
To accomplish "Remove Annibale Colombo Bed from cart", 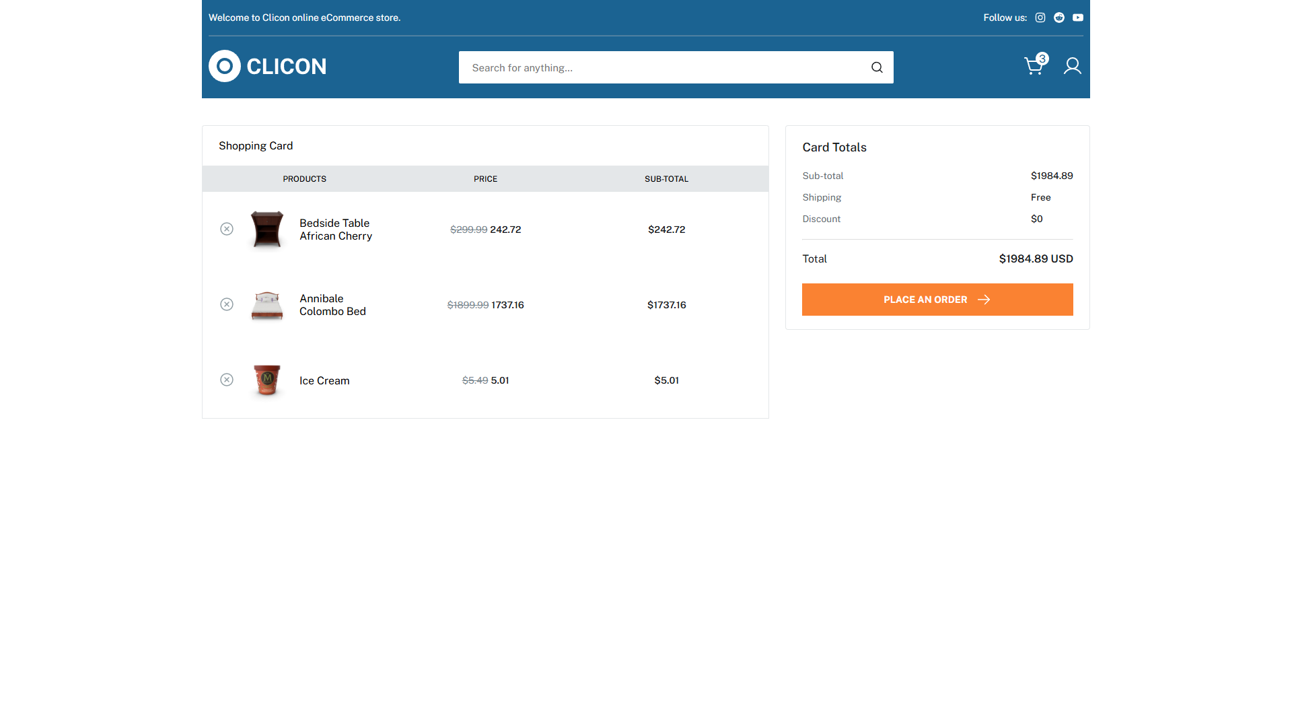I will coord(227,304).
